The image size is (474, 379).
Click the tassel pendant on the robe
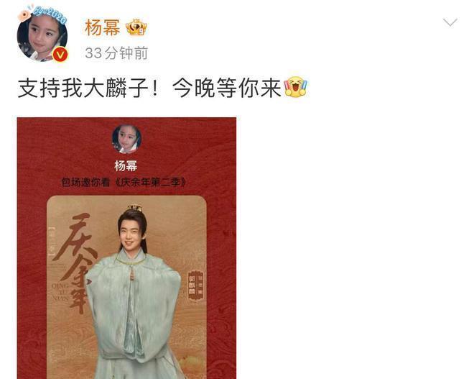132,273
